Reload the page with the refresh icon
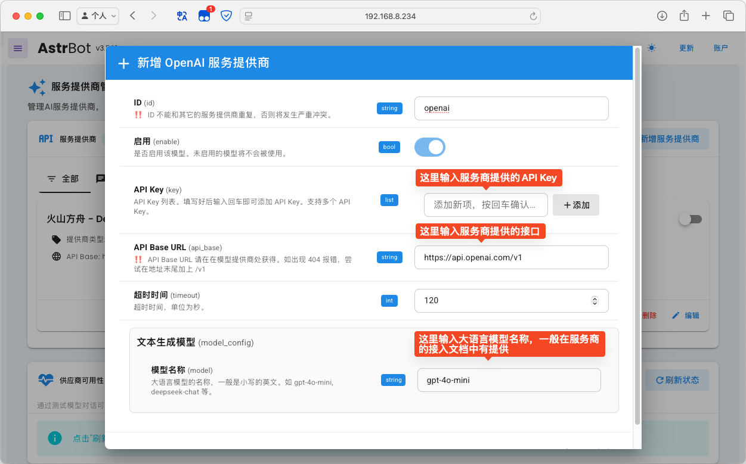 pyautogui.click(x=533, y=16)
